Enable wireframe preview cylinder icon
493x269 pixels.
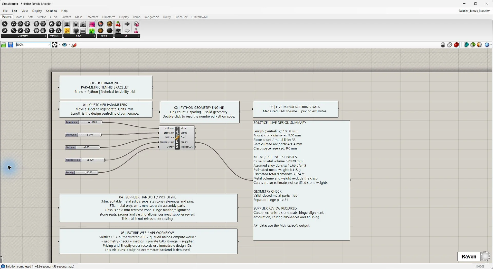click(450, 45)
